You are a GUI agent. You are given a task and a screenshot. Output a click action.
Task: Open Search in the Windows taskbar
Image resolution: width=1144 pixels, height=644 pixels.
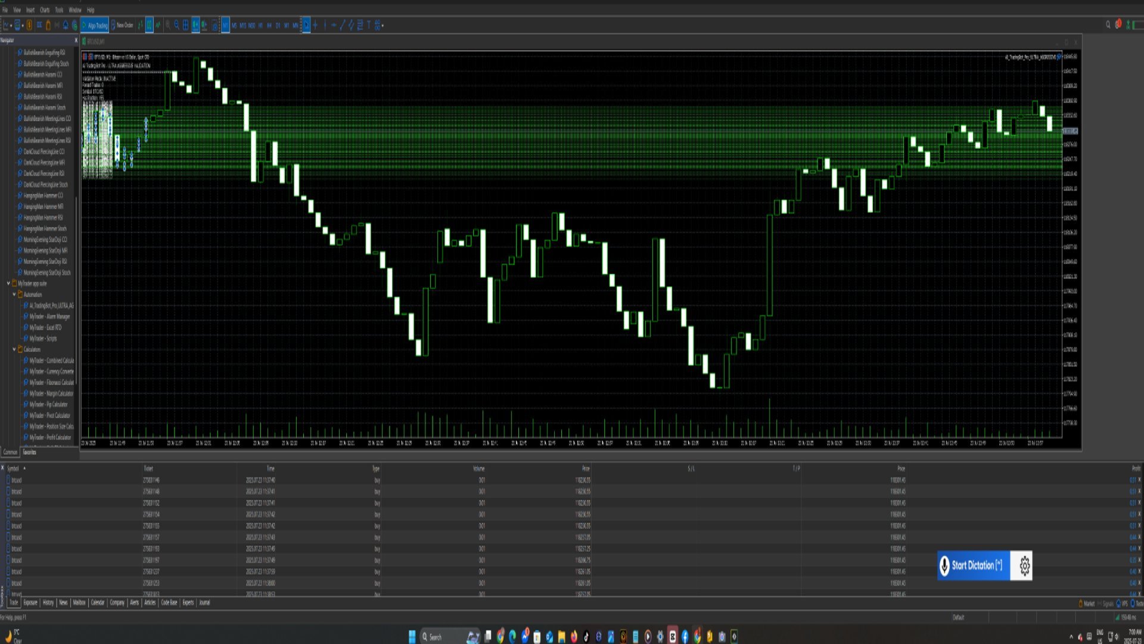tap(435, 637)
